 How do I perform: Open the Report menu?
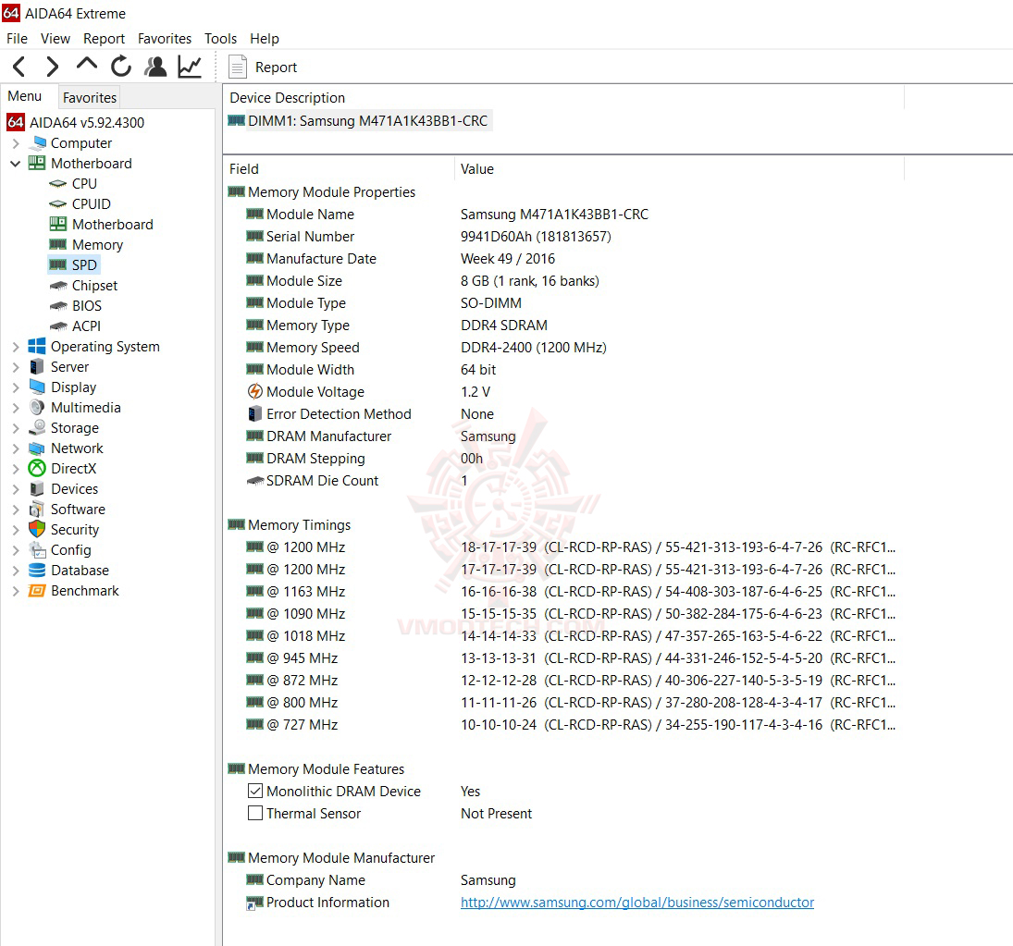[x=104, y=39]
